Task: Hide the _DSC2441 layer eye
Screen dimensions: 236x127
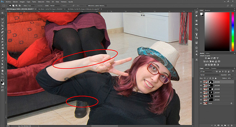Action: pos(201,100)
